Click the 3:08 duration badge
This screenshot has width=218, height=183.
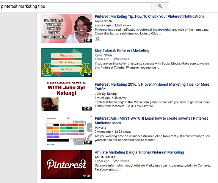88,41
